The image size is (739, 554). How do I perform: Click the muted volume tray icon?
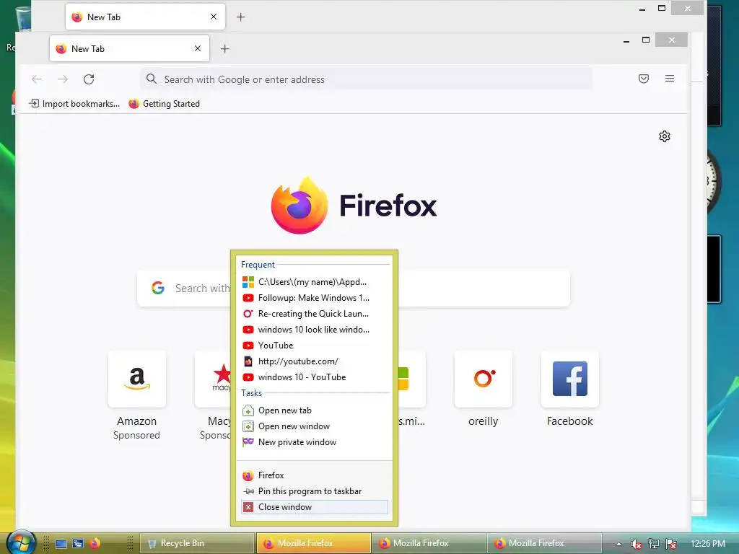(x=637, y=544)
